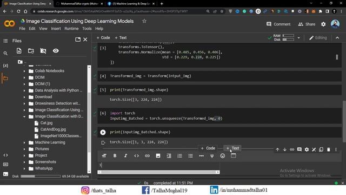
Task: Click the Share button
Action: tap(307, 24)
